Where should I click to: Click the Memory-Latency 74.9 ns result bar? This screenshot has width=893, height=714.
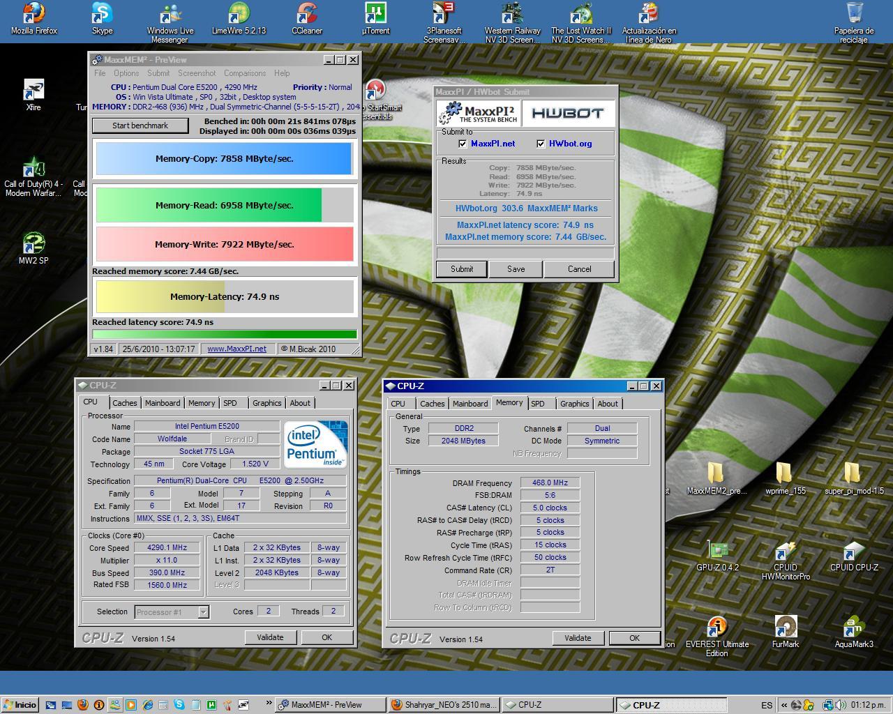(x=224, y=296)
